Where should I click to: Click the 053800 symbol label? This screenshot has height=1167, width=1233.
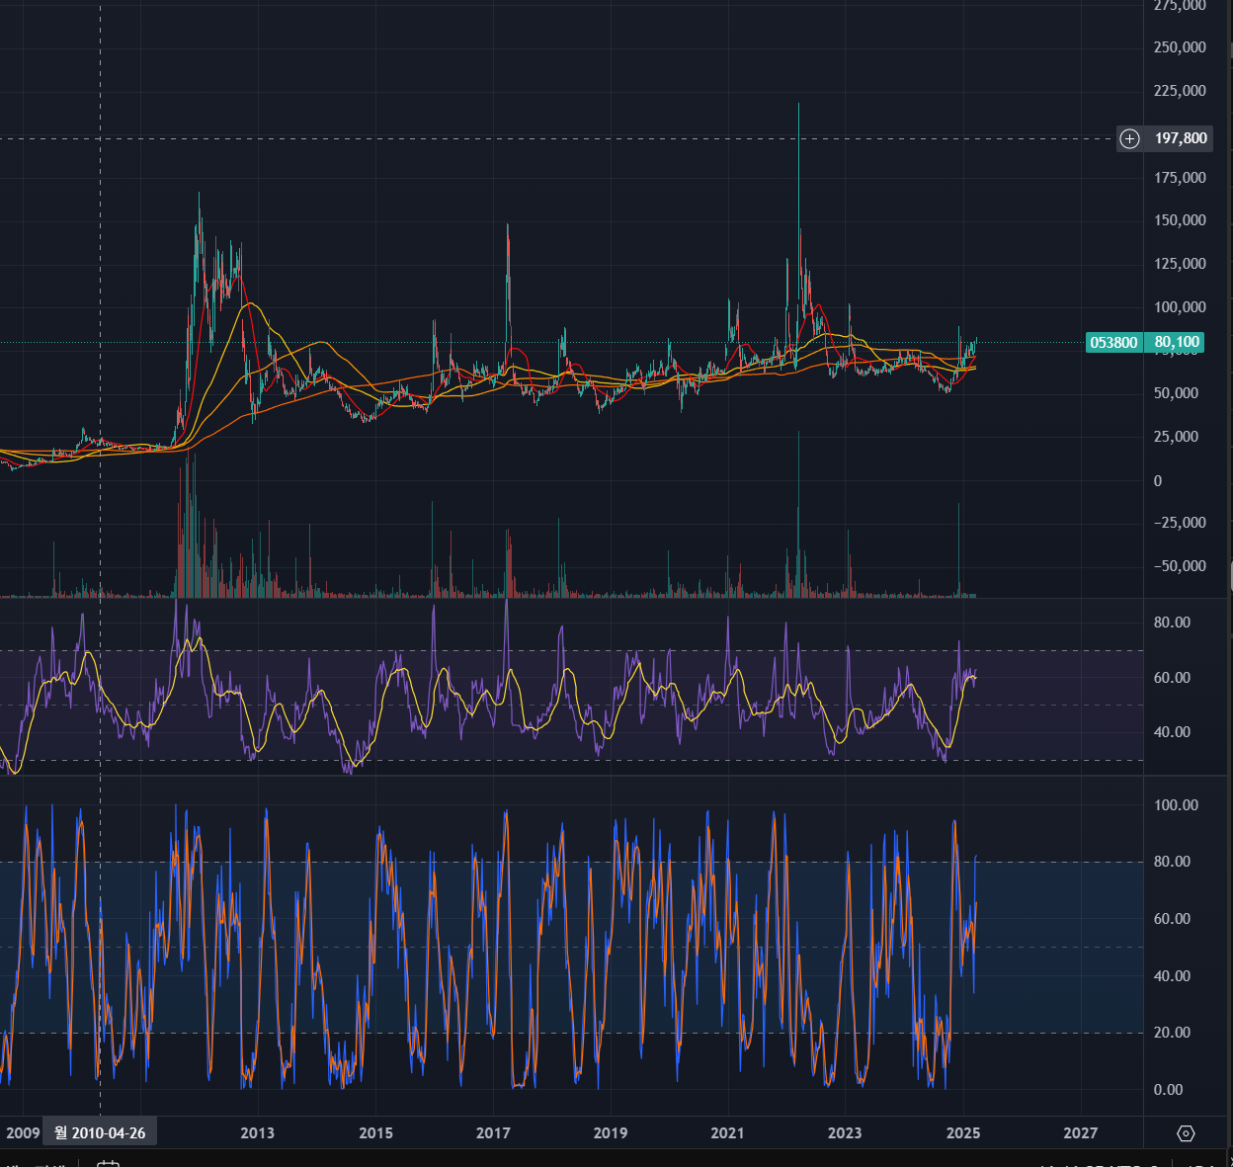(1113, 343)
